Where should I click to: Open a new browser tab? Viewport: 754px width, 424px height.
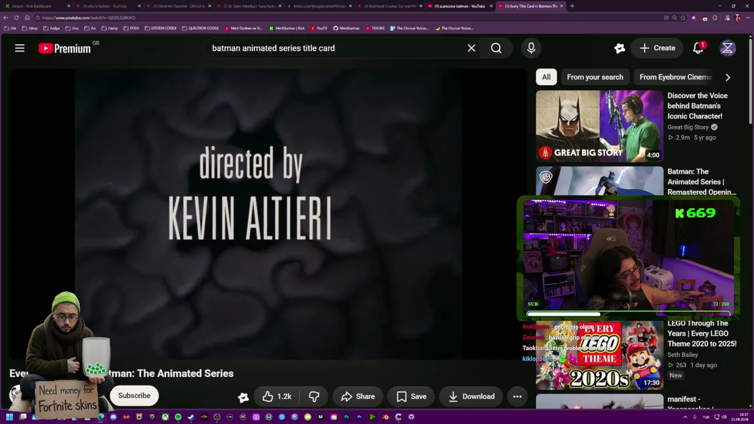point(572,6)
